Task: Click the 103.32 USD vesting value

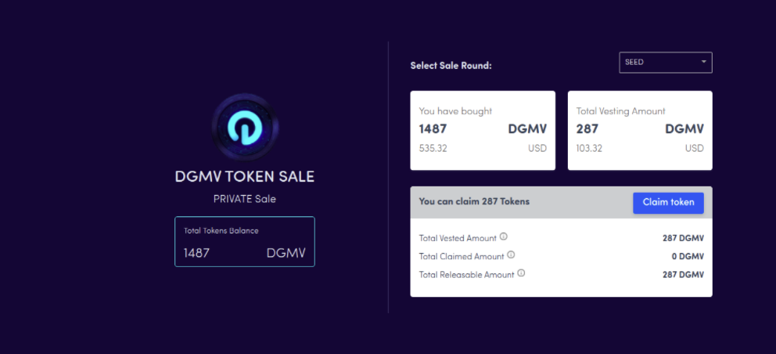Action: click(x=589, y=148)
